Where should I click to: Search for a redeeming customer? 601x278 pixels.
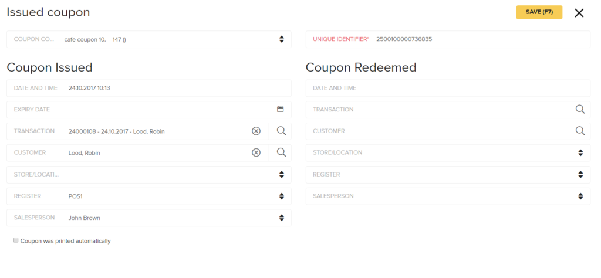(580, 131)
